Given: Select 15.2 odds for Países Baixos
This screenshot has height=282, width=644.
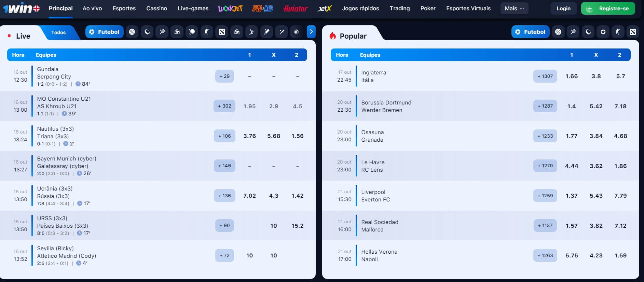Looking at the screenshot, I should click(297, 226).
